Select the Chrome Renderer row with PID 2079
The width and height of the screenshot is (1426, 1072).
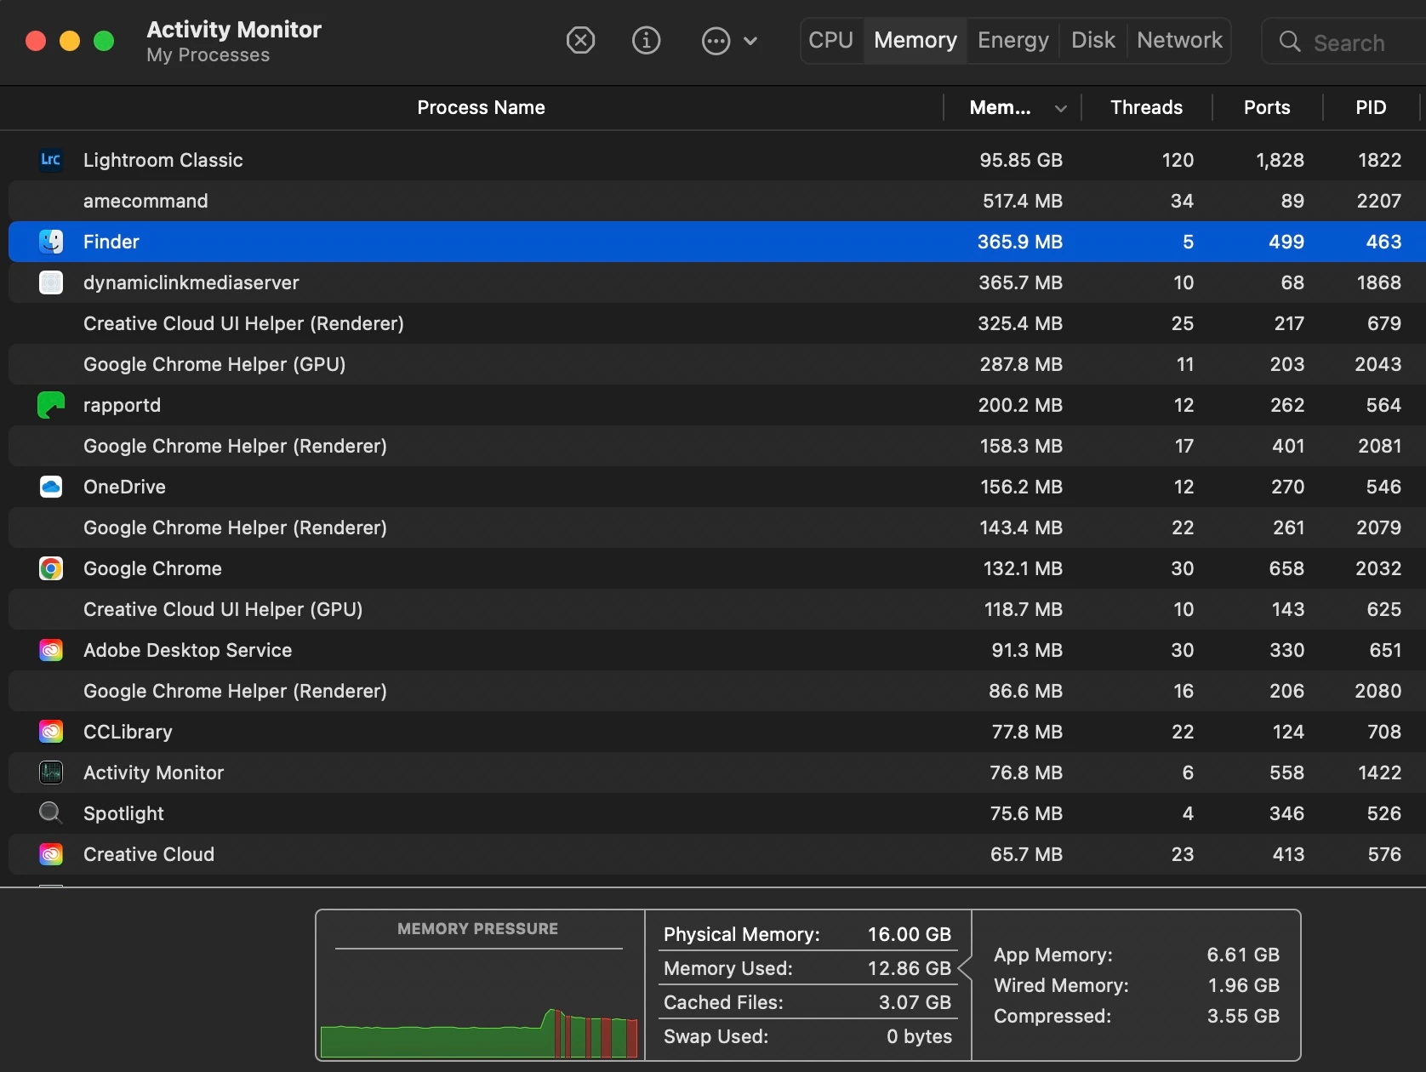(717, 527)
